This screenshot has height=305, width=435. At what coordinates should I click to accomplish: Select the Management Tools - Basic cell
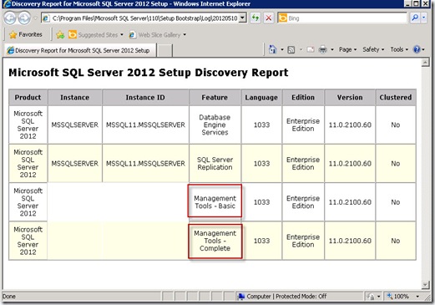point(215,202)
